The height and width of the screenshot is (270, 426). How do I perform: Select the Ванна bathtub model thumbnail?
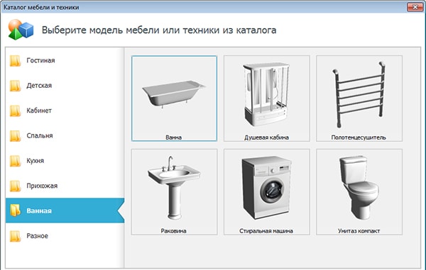point(174,99)
